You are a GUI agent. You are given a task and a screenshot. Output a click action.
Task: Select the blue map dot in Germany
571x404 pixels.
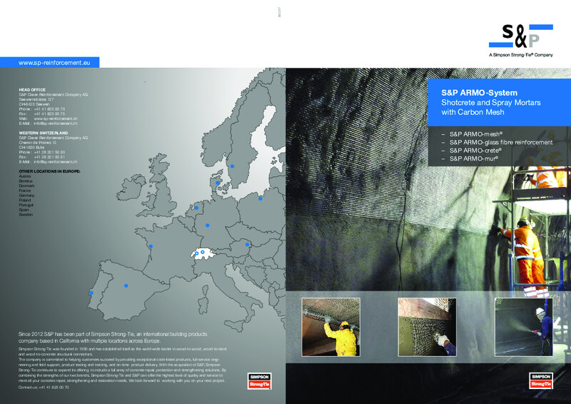tap(207, 226)
